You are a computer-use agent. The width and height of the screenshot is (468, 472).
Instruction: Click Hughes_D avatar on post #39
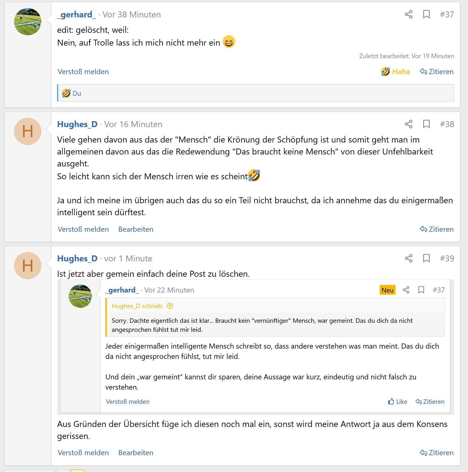pyautogui.click(x=28, y=266)
